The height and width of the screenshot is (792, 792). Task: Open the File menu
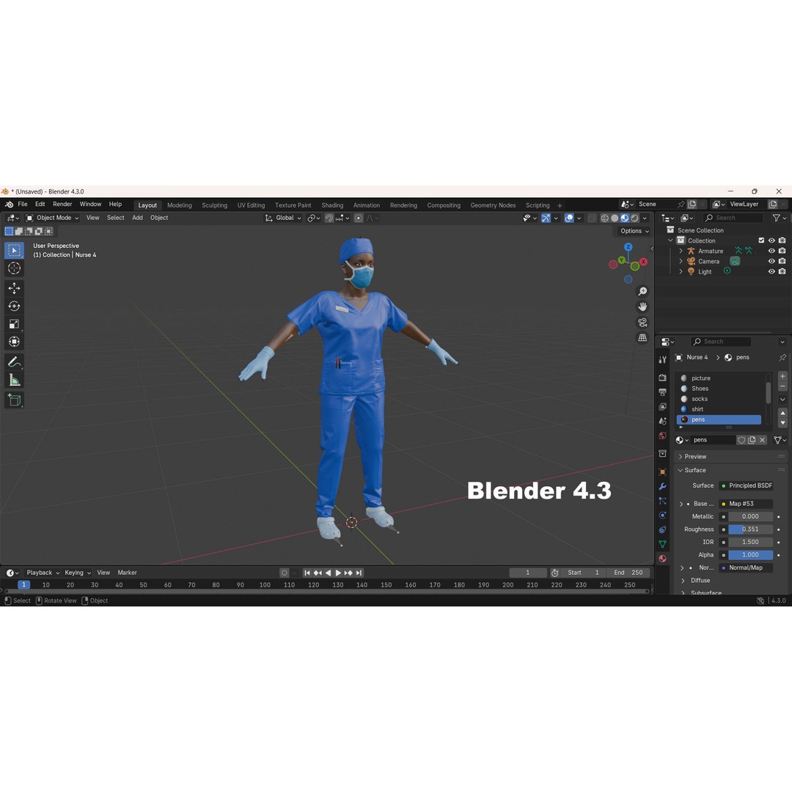pos(23,204)
